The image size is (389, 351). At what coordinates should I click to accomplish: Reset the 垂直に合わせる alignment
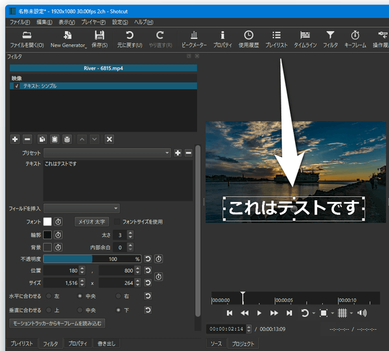coord(148,310)
